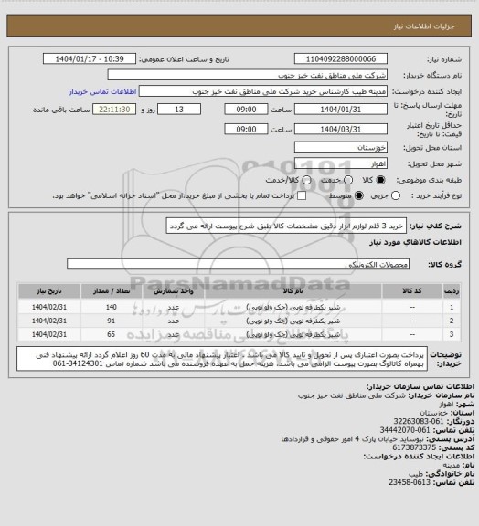
Task: Click the delivery province field خوزستان
Action: click(x=341, y=147)
